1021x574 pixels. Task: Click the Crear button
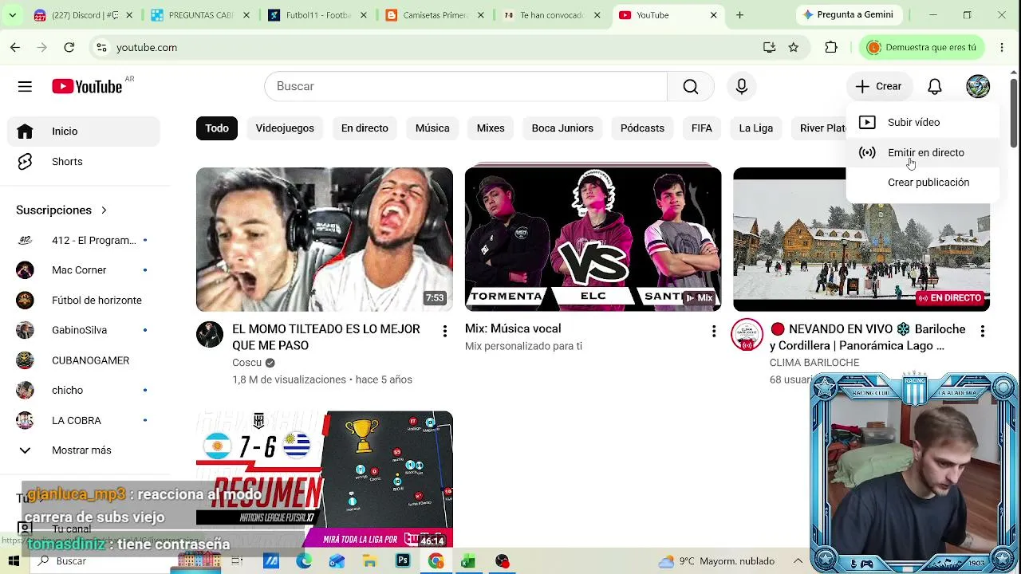tap(878, 86)
